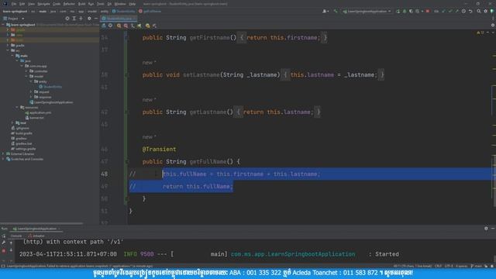Hide the Project tool window
This screenshot has width=496, height=279.
(x=96, y=19)
